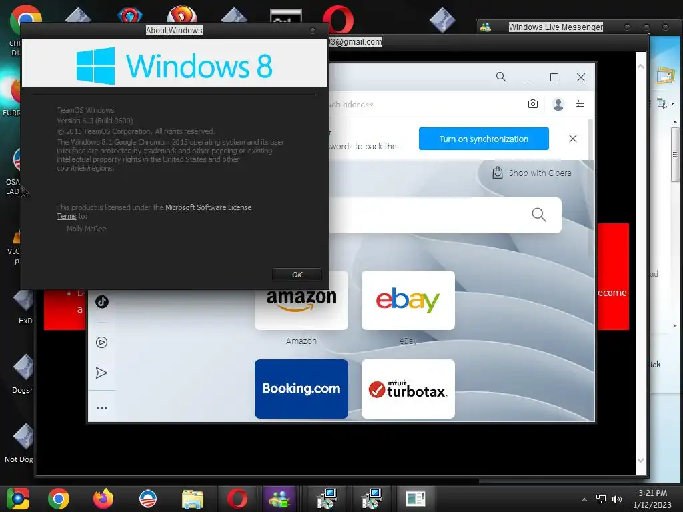Click the Messenger mail folder icon
Image resolution: width=683 pixels, height=512 pixels.
666,76
